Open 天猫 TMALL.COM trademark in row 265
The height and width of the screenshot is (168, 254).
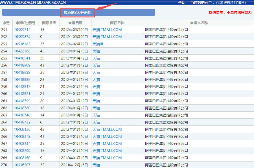tap(107, 129)
